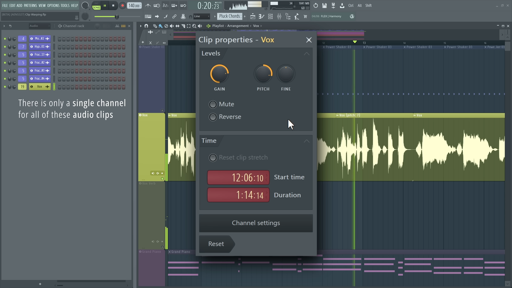Image resolution: width=512 pixels, height=288 pixels.
Task: Select the playlist Zoom tool
Action: [x=194, y=26]
